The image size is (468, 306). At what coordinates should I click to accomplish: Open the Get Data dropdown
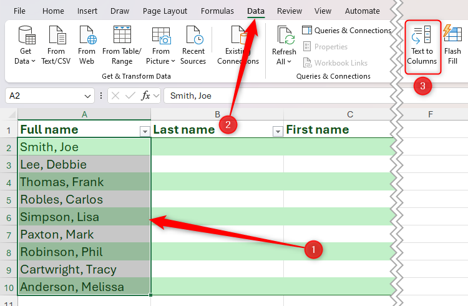coord(26,46)
